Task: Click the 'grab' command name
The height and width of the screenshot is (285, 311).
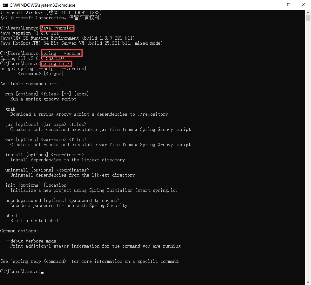Action: (x=10, y=109)
